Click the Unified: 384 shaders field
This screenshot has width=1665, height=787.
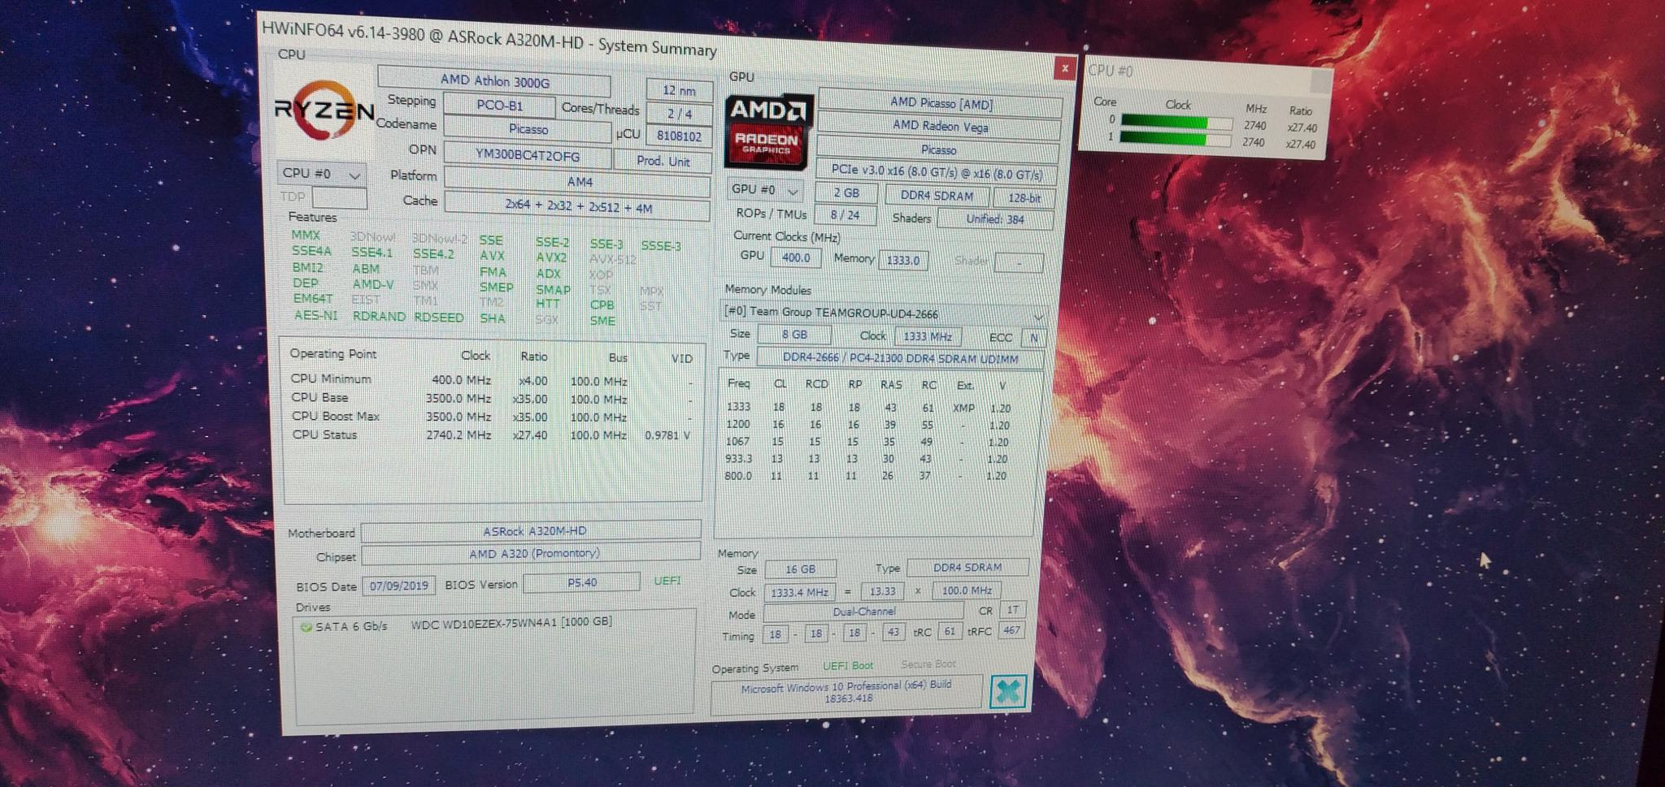tap(995, 218)
